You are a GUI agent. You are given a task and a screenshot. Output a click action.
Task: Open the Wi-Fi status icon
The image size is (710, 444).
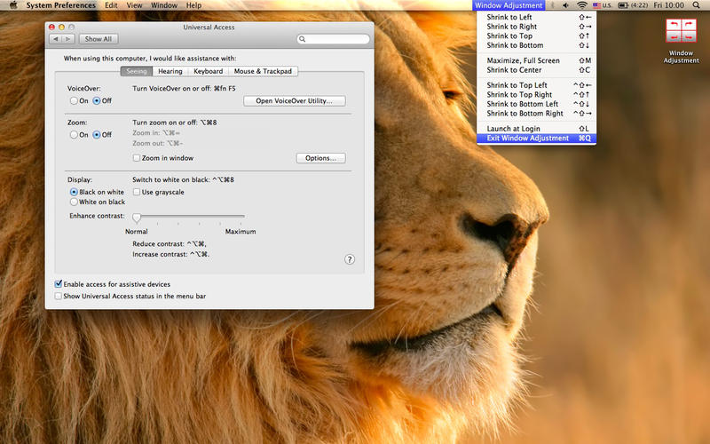583,5
